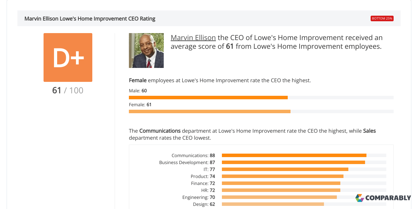Click the 61 / 100 score text
418x209 pixels.
(68, 90)
